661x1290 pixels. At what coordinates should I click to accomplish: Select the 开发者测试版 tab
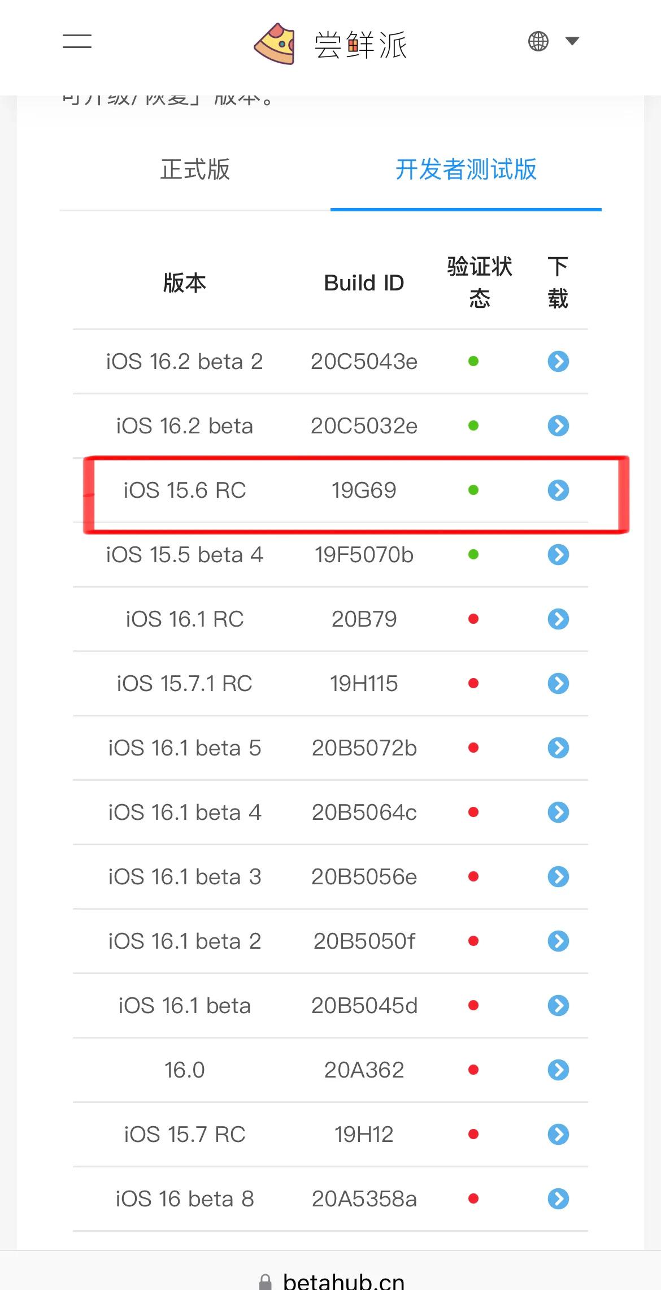point(466,170)
